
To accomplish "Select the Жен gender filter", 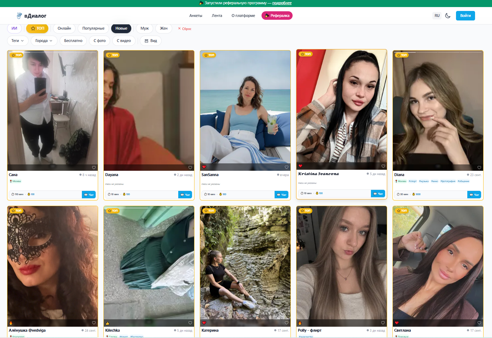I will coord(164,28).
